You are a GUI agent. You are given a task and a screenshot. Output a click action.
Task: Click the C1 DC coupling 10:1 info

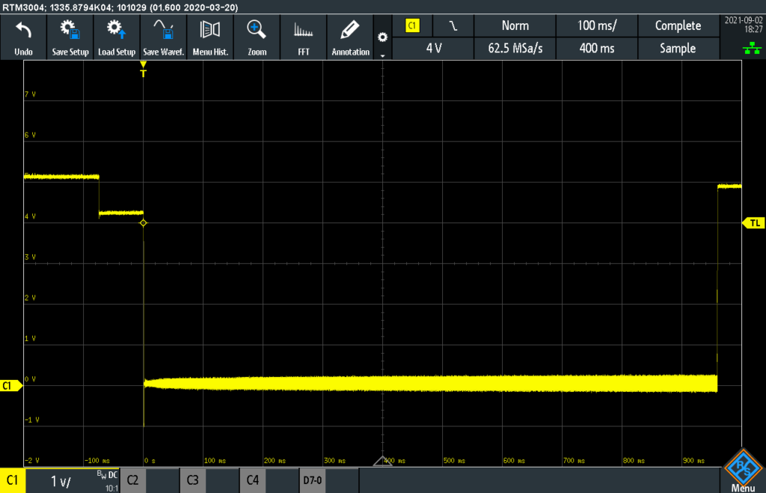pyautogui.click(x=107, y=481)
